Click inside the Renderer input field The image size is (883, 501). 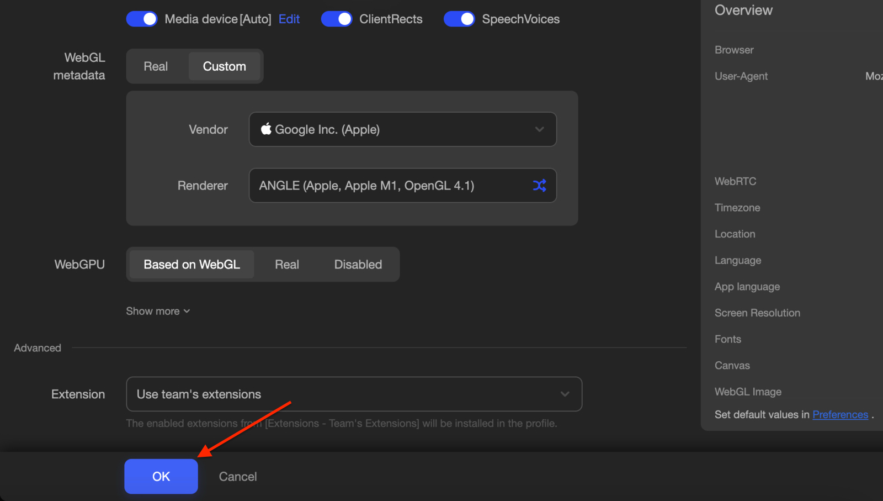pyautogui.click(x=386, y=186)
